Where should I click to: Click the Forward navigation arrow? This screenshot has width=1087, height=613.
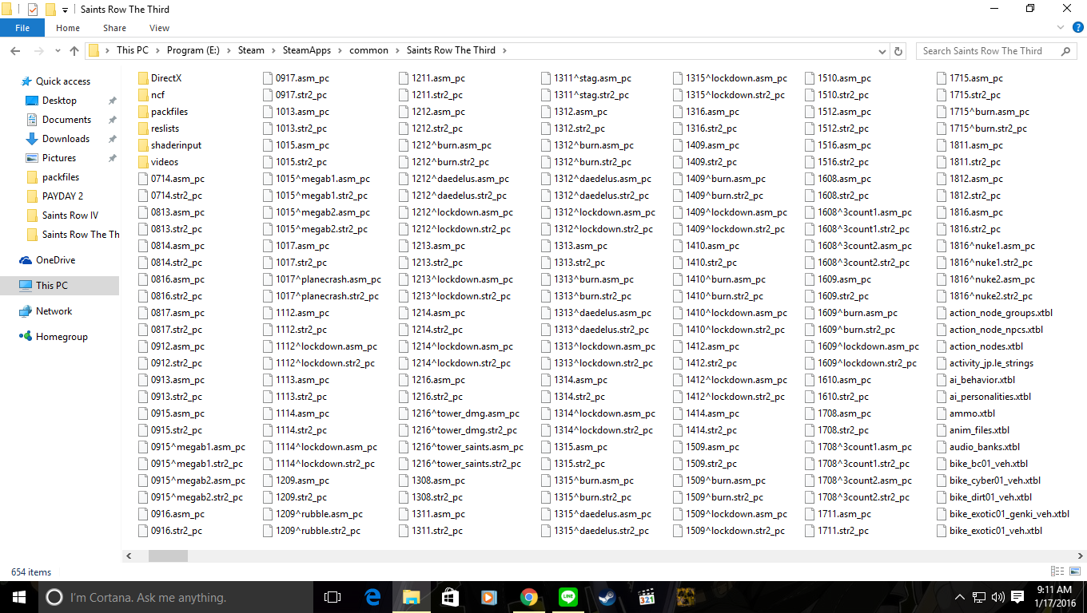tap(38, 50)
